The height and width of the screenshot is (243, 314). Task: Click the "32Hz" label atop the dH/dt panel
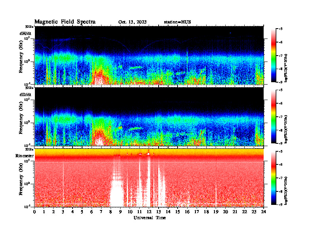tap(29, 27)
